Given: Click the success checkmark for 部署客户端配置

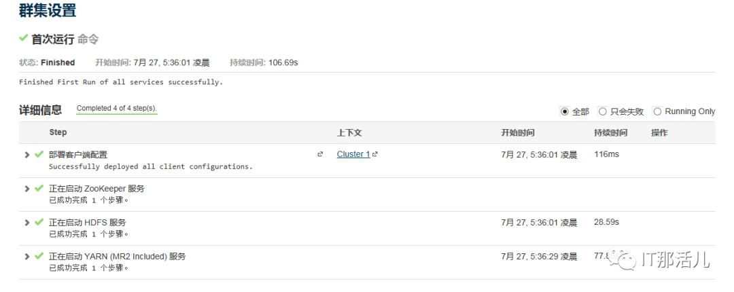Looking at the screenshot, I should click(39, 154).
